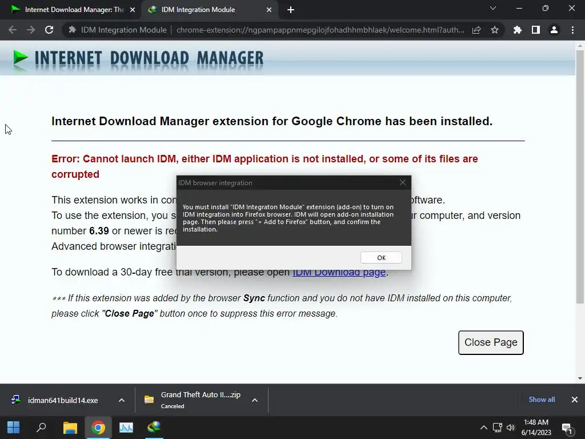The image size is (585, 439).
Task: Open the monitor graph app in taskbar
Action: coord(126,428)
